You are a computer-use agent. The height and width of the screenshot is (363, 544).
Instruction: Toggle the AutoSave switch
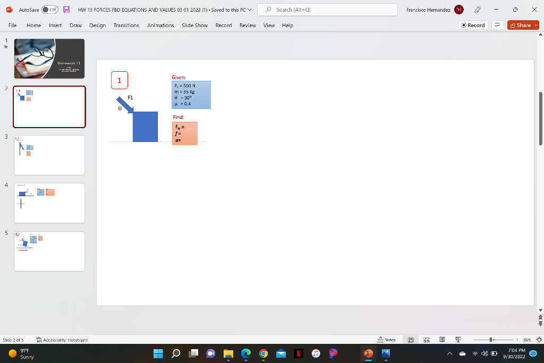(x=49, y=10)
